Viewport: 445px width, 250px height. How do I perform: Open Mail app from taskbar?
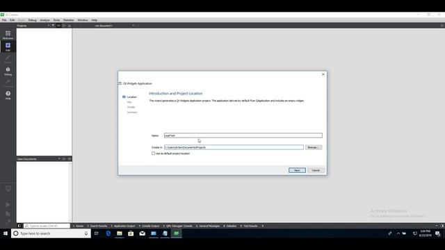(x=142, y=233)
